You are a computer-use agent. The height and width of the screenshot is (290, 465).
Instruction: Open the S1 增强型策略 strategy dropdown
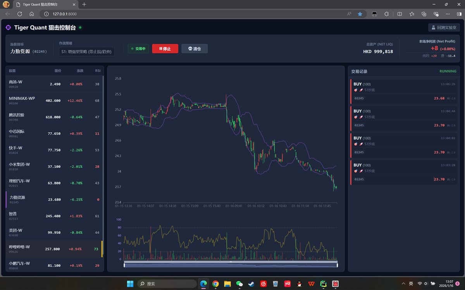click(86, 51)
